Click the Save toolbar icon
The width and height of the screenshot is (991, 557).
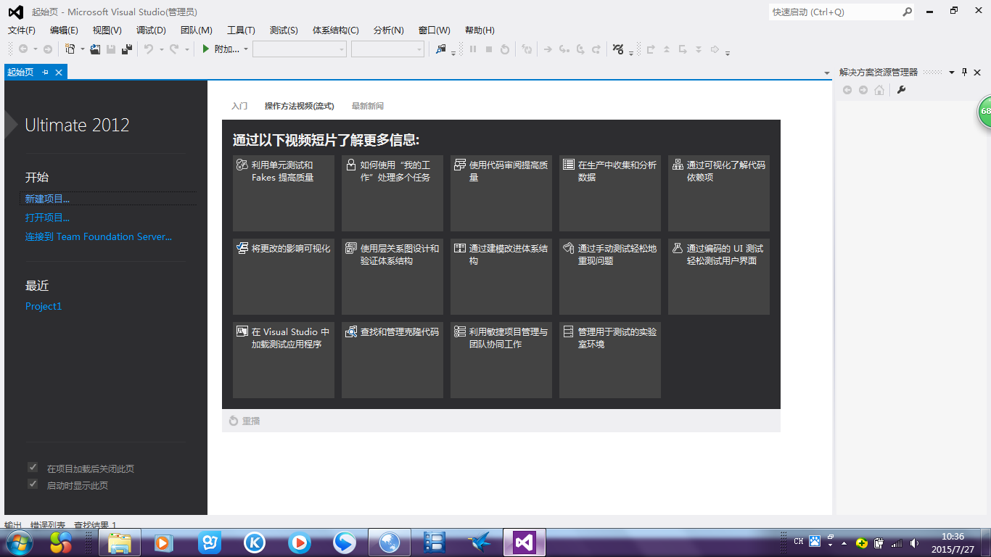[x=111, y=49]
